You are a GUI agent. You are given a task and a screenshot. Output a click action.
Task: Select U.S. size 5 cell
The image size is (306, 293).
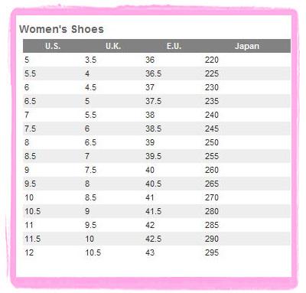point(27,60)
